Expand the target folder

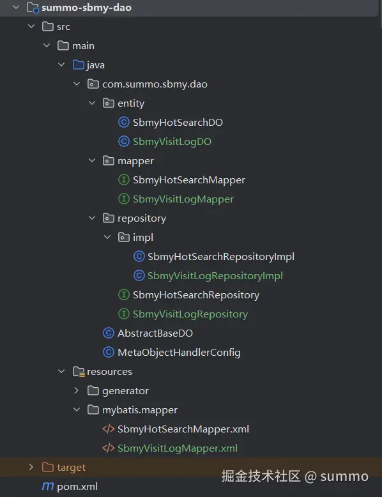(31, 467)
